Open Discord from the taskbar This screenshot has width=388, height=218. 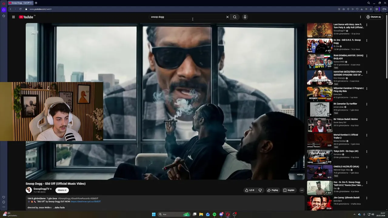[221, 214]
